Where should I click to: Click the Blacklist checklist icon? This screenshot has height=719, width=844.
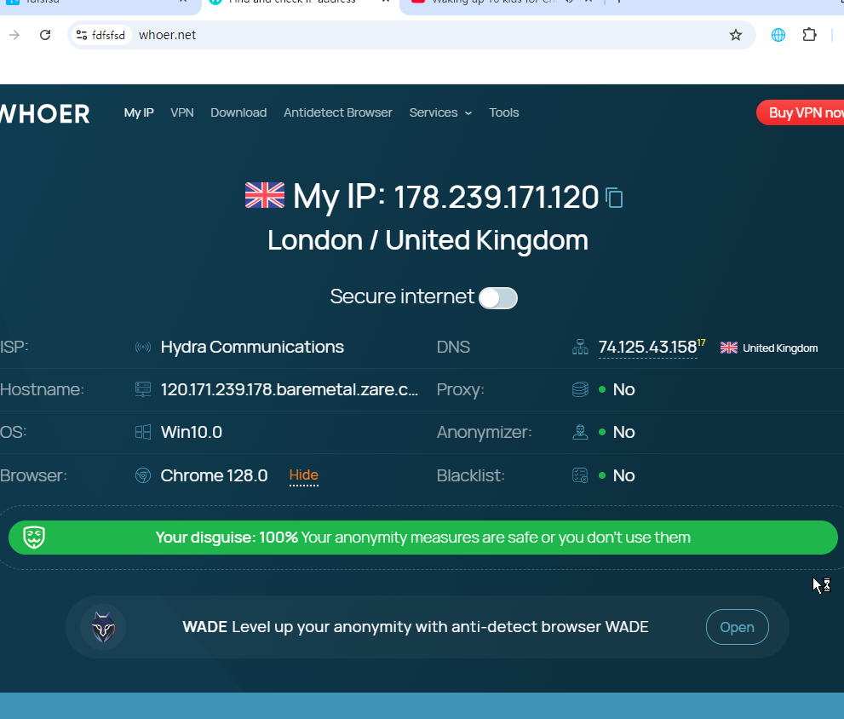(580, 475)
